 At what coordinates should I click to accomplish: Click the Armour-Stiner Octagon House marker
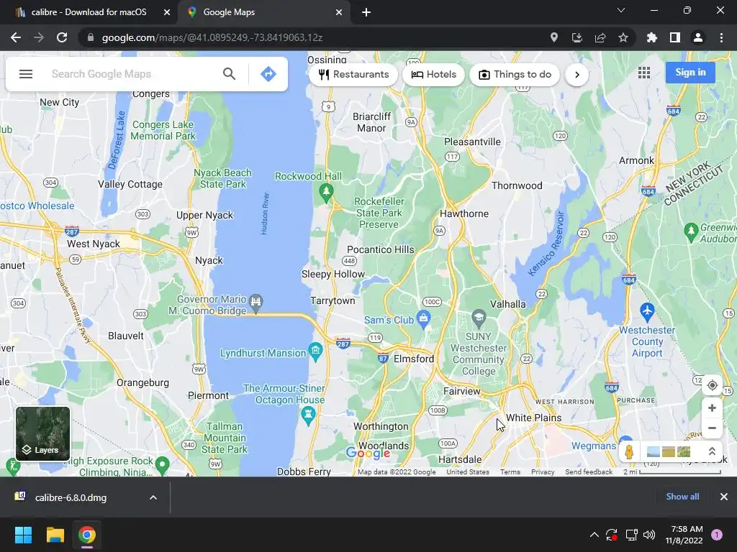pos(308,415)
